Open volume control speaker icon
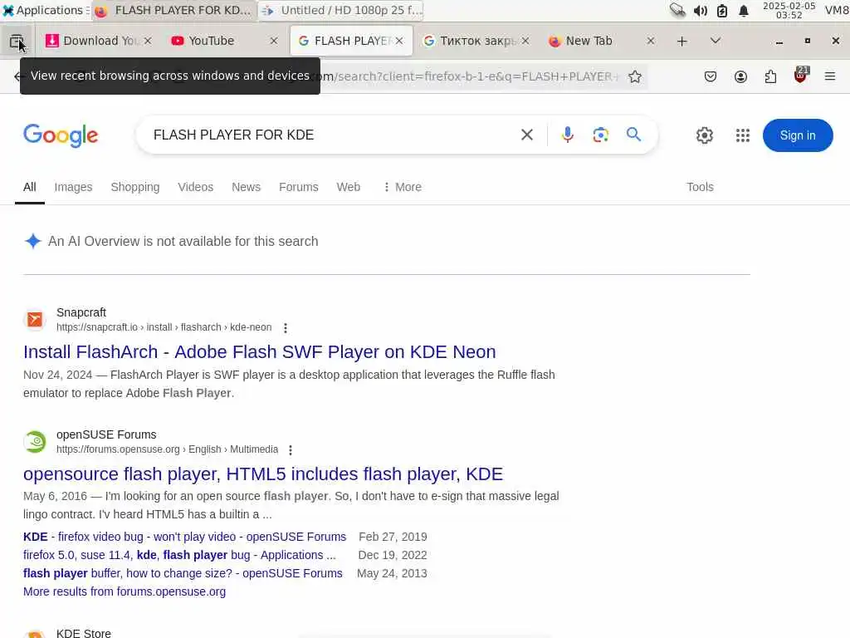850x638 pixels. click(700, 11)
